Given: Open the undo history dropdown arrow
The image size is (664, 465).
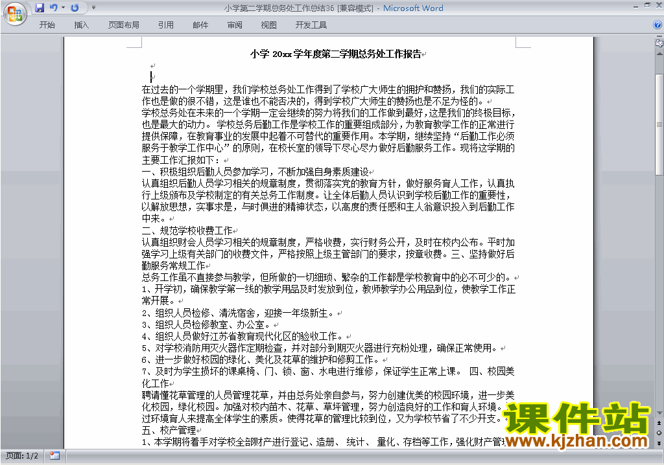Looking at the screenshot, I should pos(63,8).
